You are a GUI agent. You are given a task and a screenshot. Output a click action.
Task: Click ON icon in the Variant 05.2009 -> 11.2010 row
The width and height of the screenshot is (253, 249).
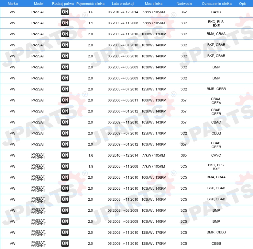tap(65, 243)
